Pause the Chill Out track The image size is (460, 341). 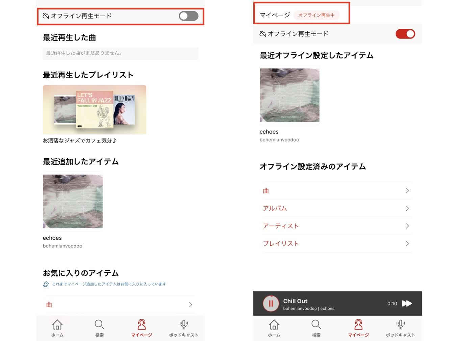[x=271, y=304]
